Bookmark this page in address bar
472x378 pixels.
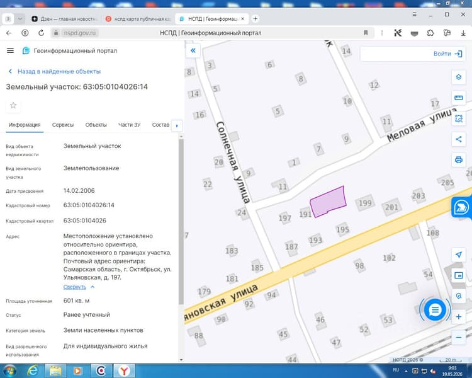coord(366,33)
